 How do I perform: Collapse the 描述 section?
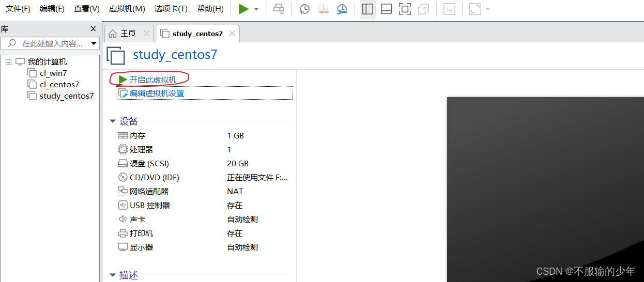(112, 275)
